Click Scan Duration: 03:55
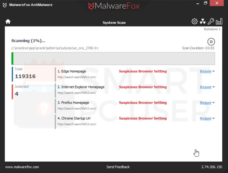This screenshot has width=228, height=173. tap(198, 48)
